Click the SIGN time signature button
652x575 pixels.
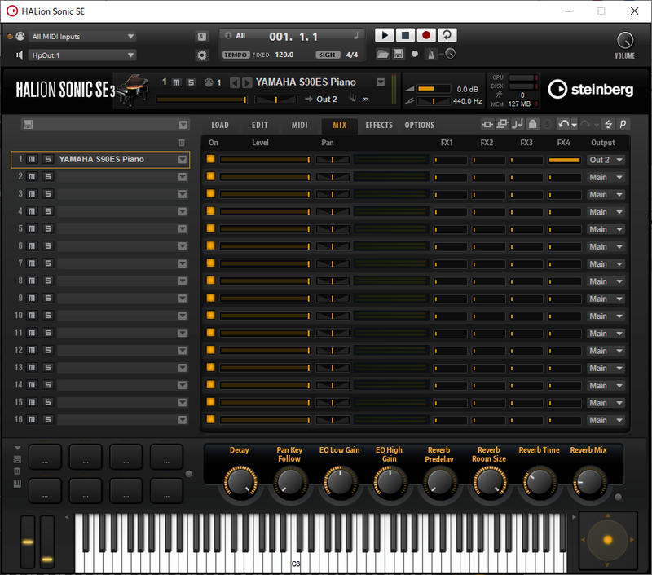coord(328,55)
